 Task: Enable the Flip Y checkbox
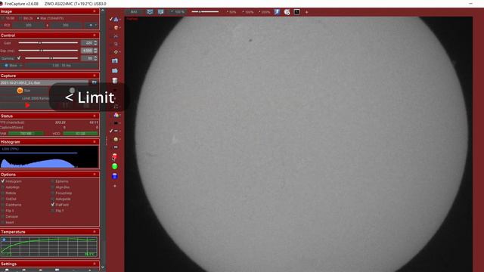[x=53, y=211]
